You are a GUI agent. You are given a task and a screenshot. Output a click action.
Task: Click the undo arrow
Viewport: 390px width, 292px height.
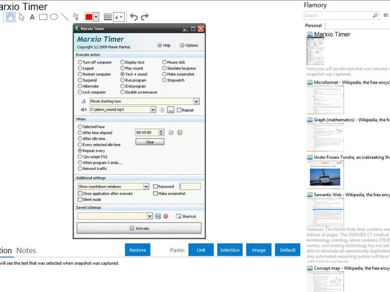134,17
